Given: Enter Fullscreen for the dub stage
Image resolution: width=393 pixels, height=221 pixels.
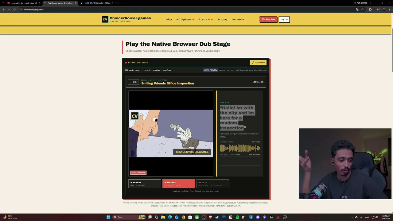Looking at the screenshot, I should [258, 63].
